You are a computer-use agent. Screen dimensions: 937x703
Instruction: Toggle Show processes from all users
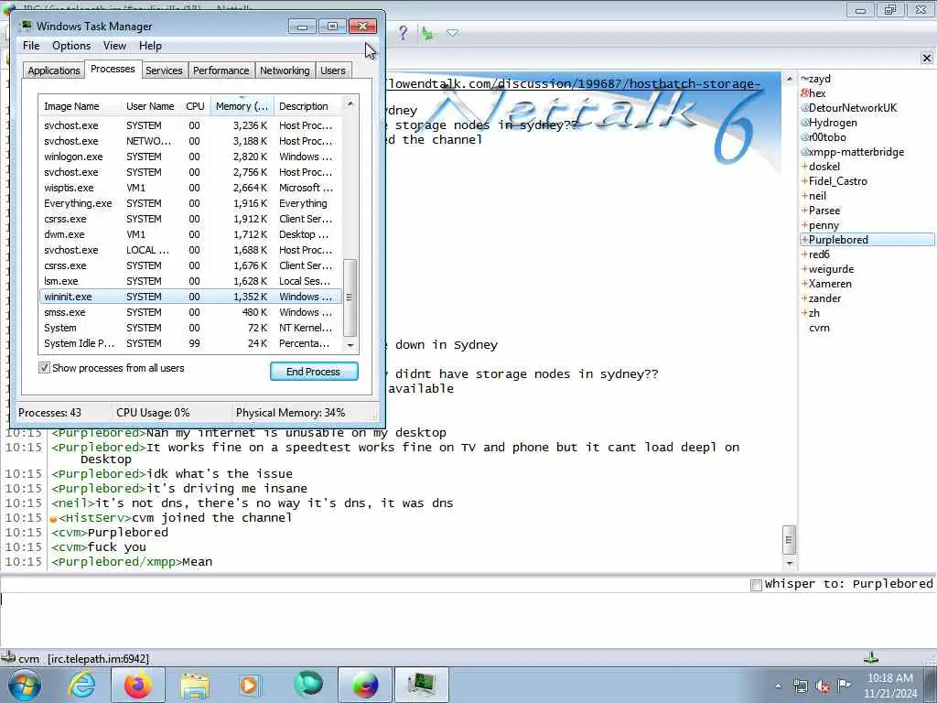click(44, 368)
